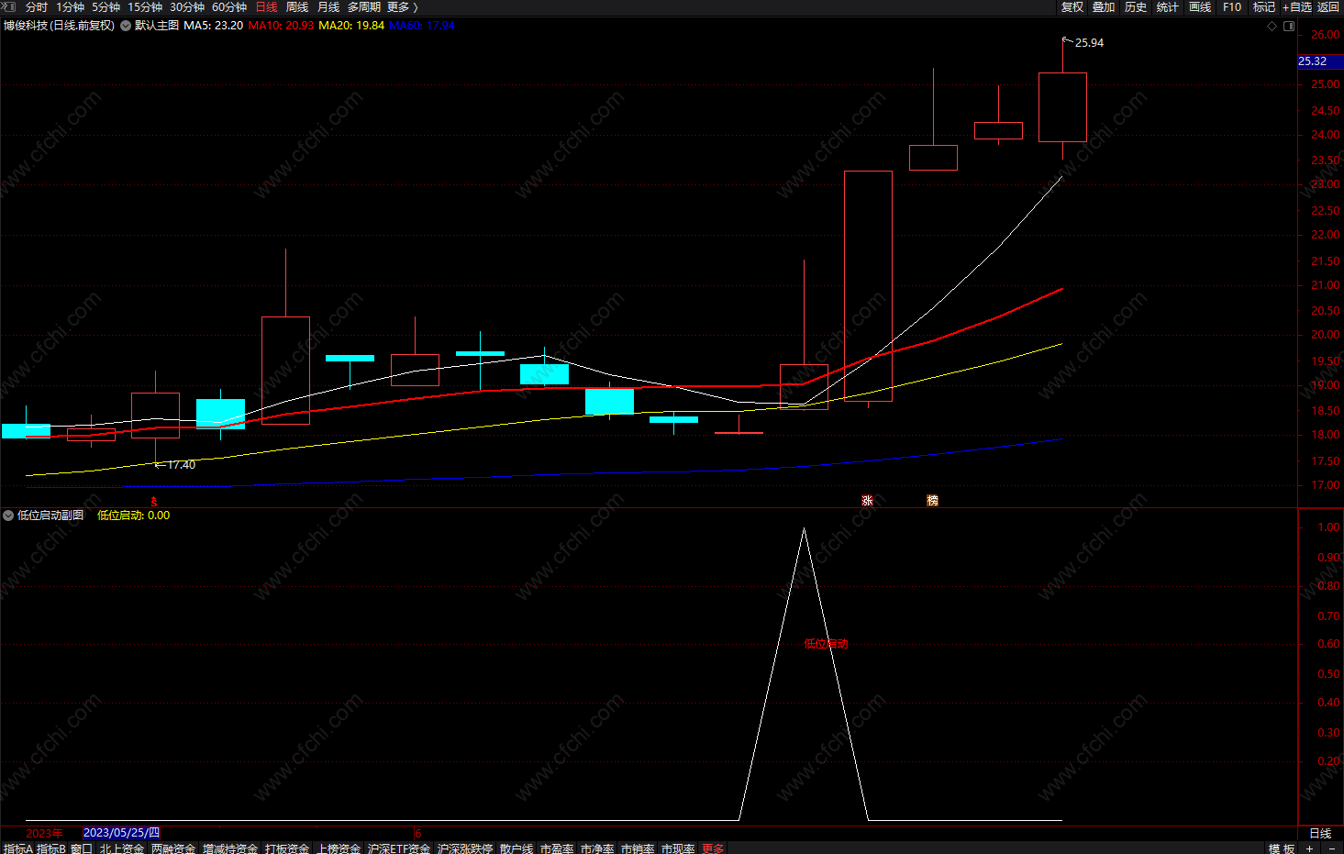The image size is (1344, 854).
Task: Select the 1分钟 period
Action: (70, 7)
